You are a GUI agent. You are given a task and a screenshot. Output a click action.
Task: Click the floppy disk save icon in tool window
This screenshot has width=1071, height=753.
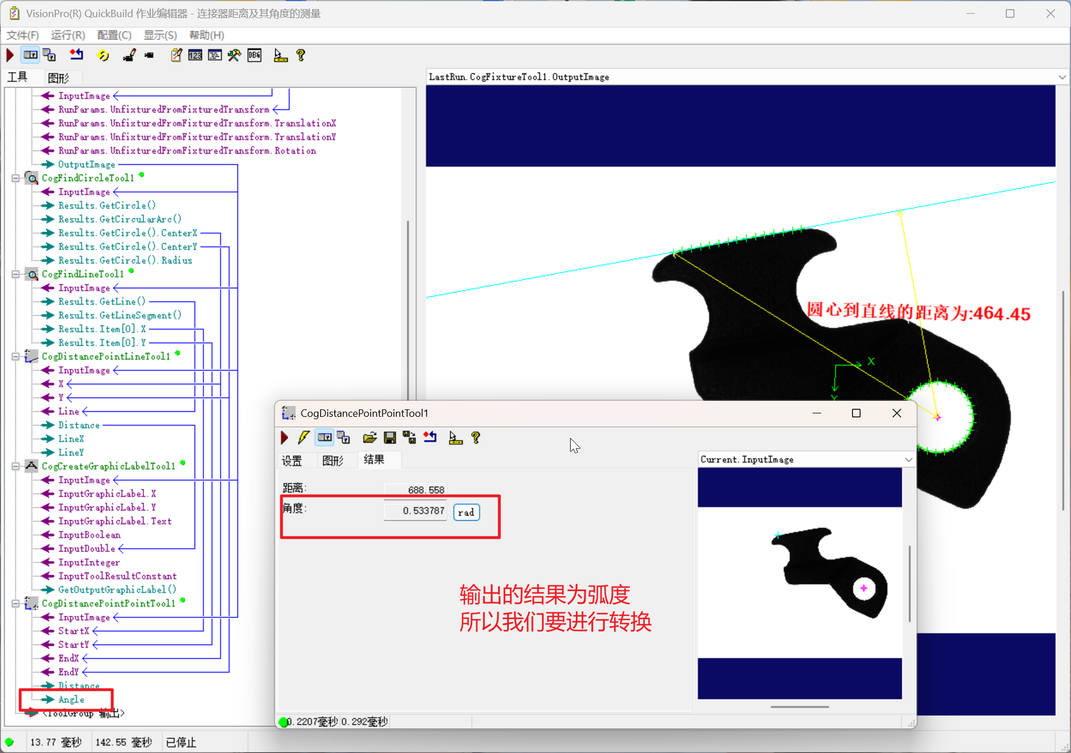[x=390, y=438]
